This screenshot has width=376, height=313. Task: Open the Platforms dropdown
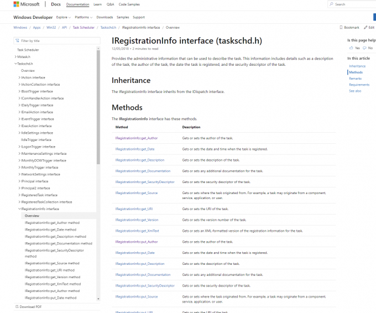pyautogui.click(x=83, y=17)
